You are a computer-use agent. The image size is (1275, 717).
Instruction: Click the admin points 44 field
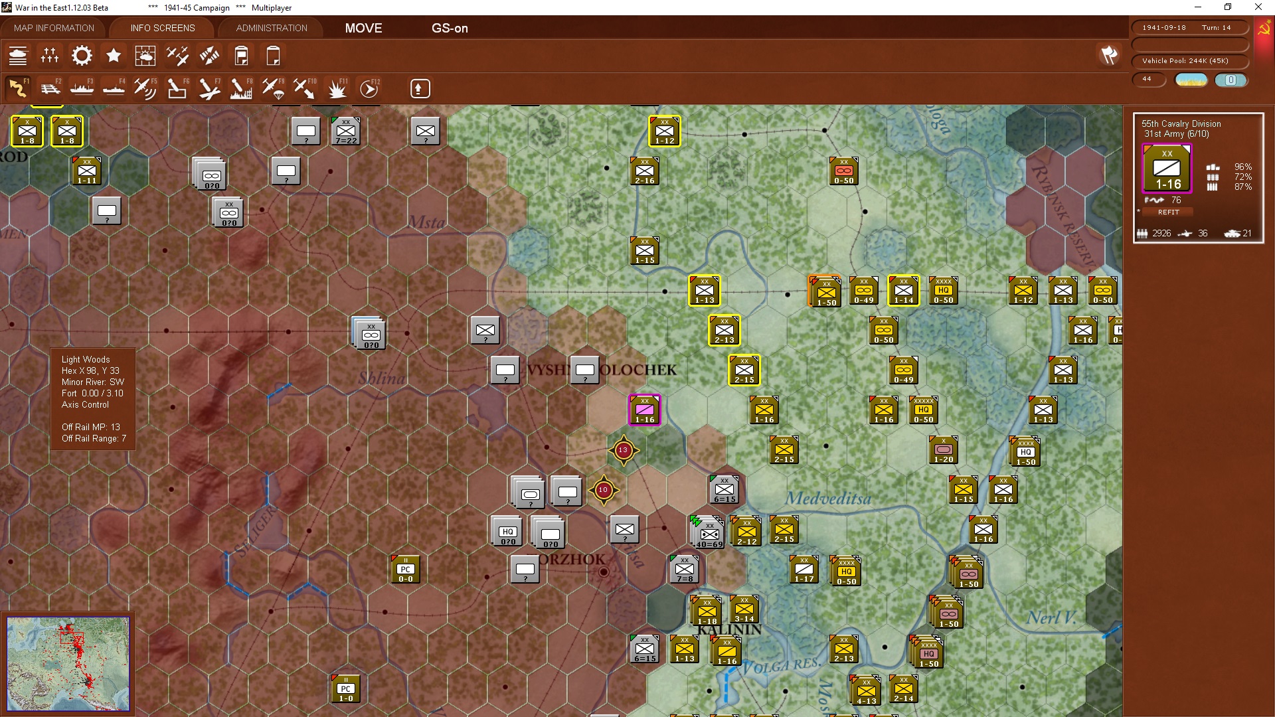coord(1149,80)
